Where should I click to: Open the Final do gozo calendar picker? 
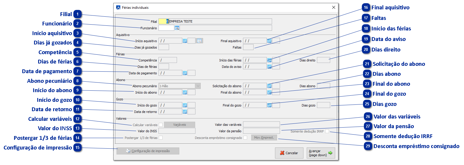[269, 105]
